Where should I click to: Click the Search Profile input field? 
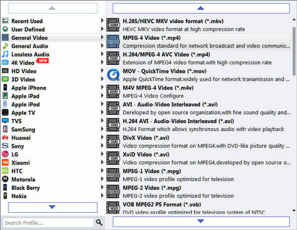click(x=49, y=223)
